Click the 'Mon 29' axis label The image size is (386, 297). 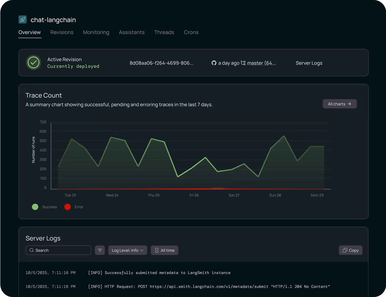coord(317,195)
